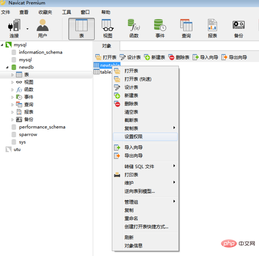Open the 文件 menu
259x256 pixels.
6,12
